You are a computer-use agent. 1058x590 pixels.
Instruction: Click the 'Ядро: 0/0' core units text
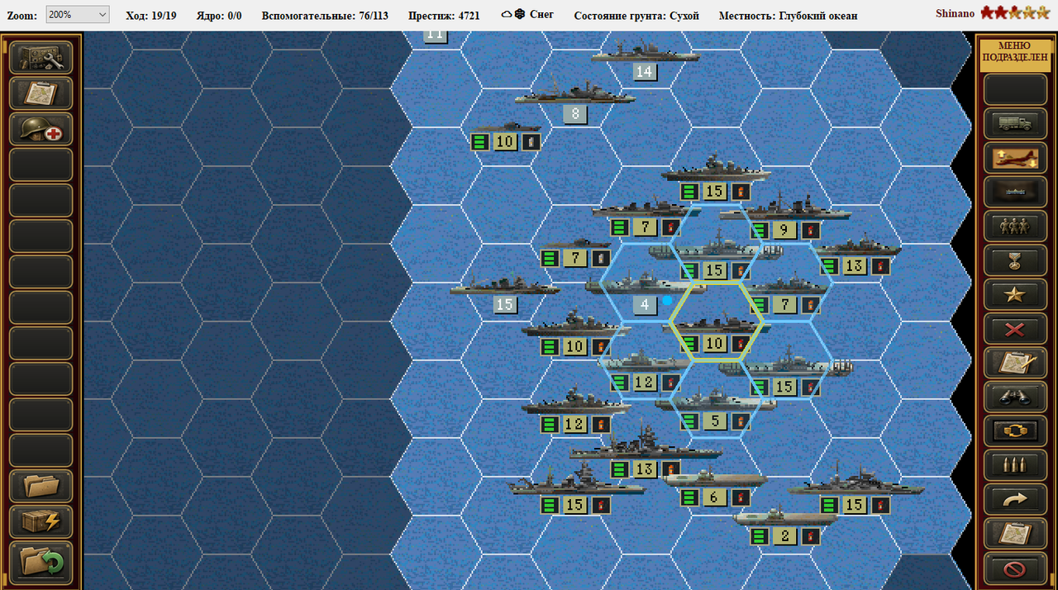[x=219, y=16]
